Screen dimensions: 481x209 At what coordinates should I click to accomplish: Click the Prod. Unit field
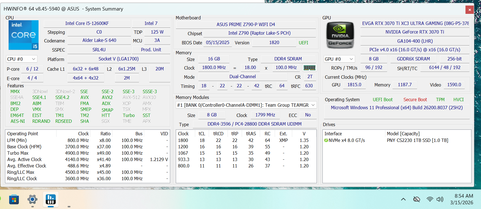[151, 50]
